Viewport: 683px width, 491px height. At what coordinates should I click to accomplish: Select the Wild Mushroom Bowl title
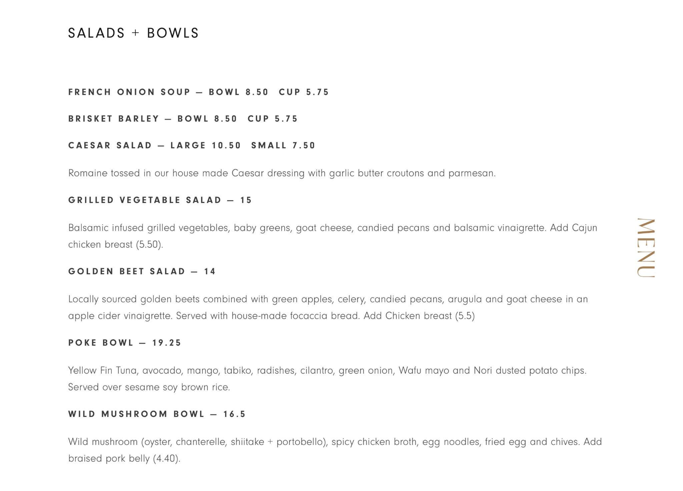[136, 414]
